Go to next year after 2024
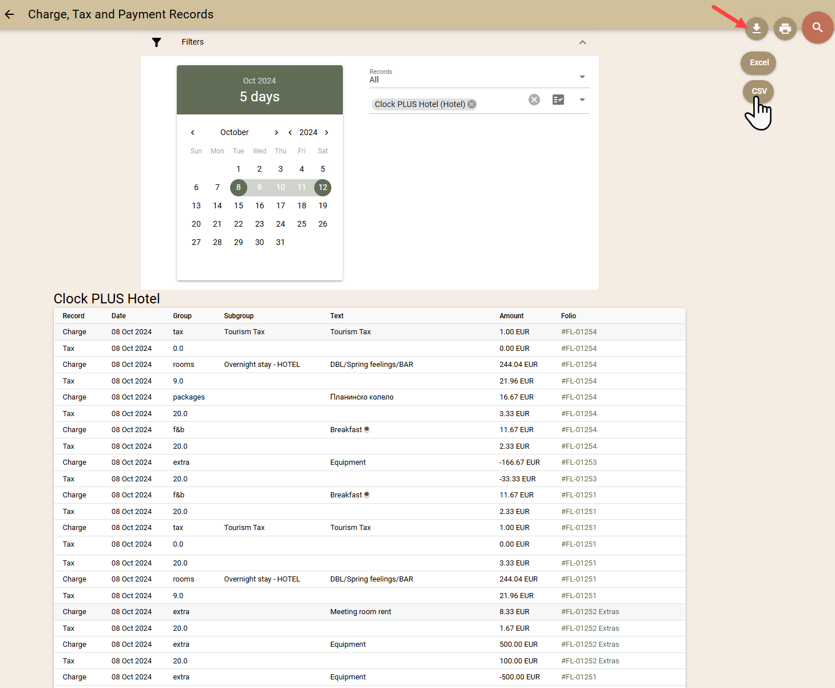 pos(327,132)
